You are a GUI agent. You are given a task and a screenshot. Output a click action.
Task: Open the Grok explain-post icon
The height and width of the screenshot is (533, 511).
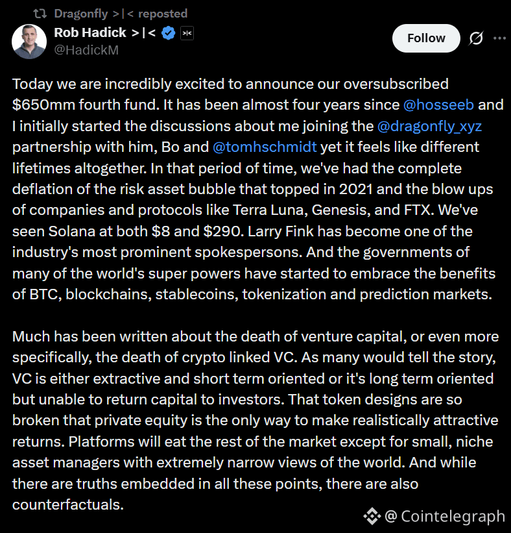click(x=476, y=38)
